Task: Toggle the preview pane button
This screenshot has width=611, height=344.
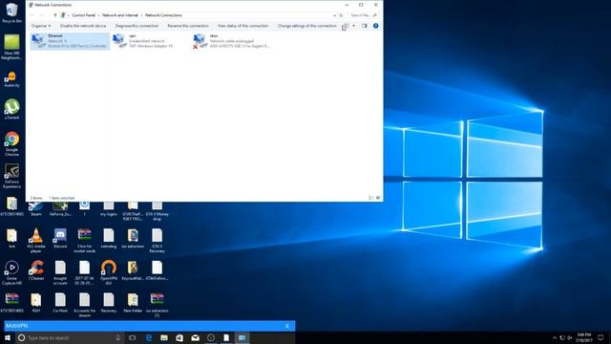Action: point(364,26)
